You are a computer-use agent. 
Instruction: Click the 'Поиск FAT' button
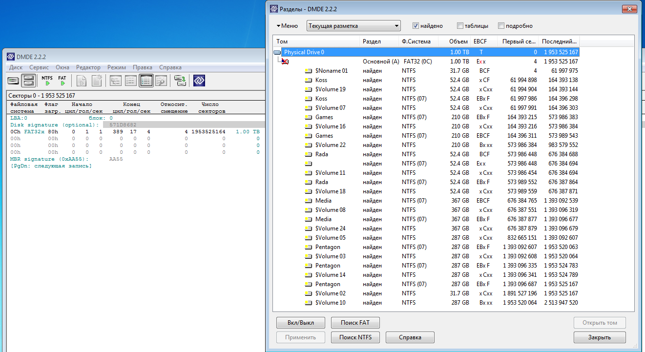[x=355, y=323]
